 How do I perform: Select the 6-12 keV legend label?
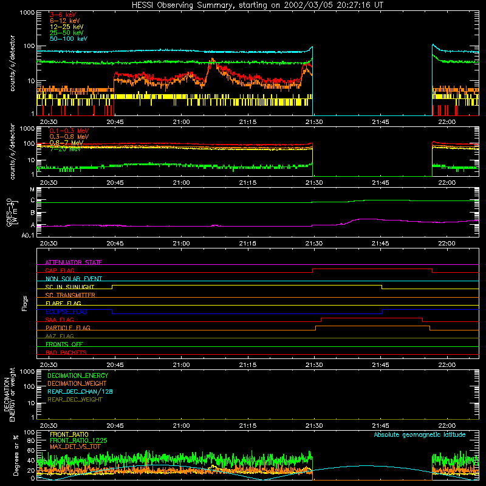(x=65, y=21)
